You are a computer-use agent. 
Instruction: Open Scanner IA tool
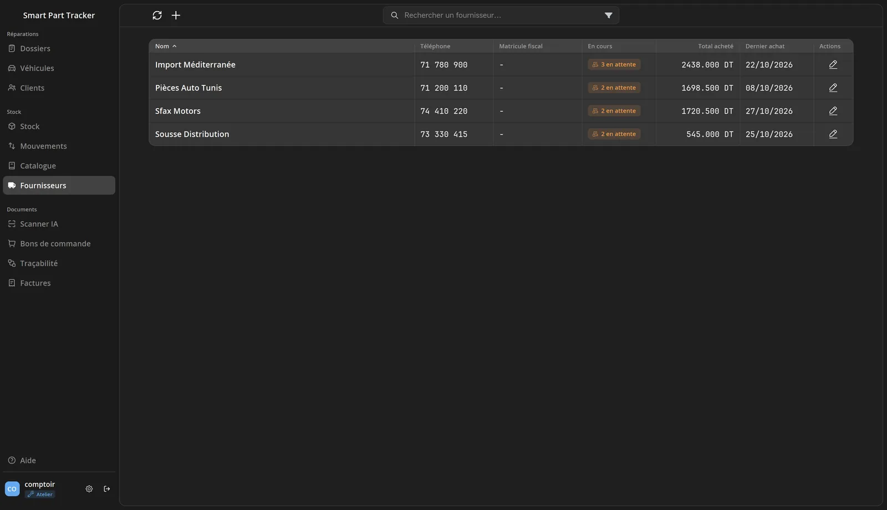[x=59, y=224]
